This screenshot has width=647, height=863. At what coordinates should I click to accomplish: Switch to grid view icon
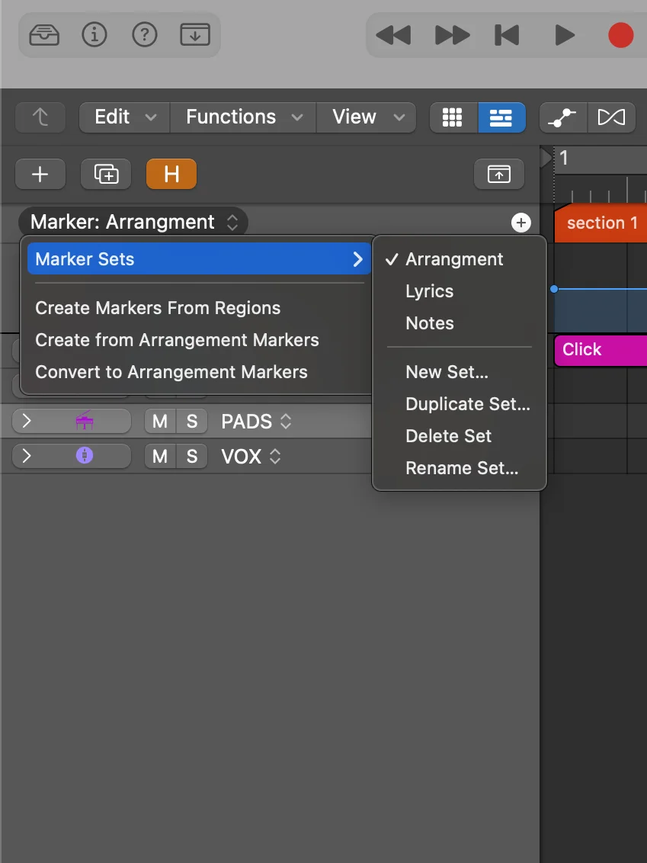point(453,117)
